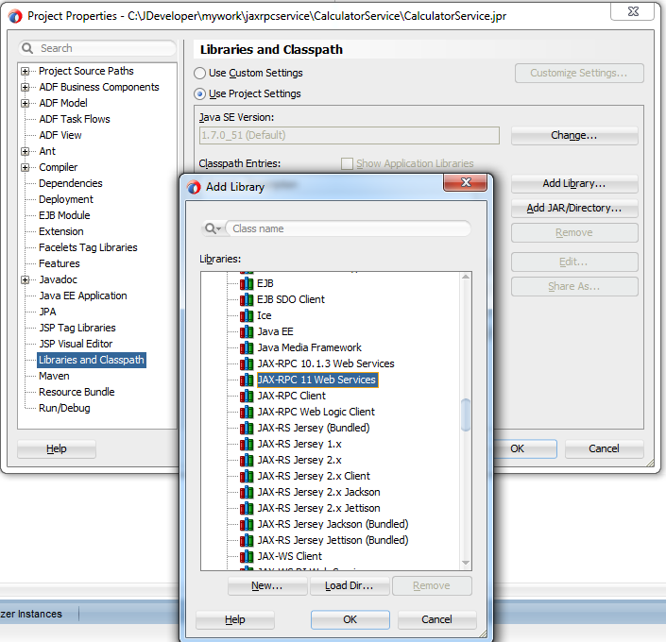Click the JAX-WS Client library icon
Image resolution: width=666 pixels, height=642 pixels.
point(247,556)
